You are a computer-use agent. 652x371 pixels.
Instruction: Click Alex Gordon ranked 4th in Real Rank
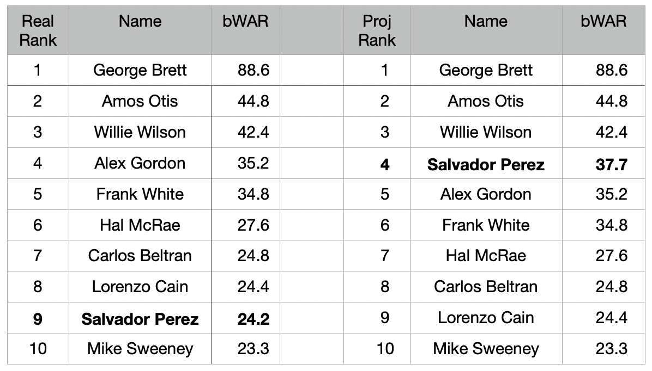pos(140,163)
